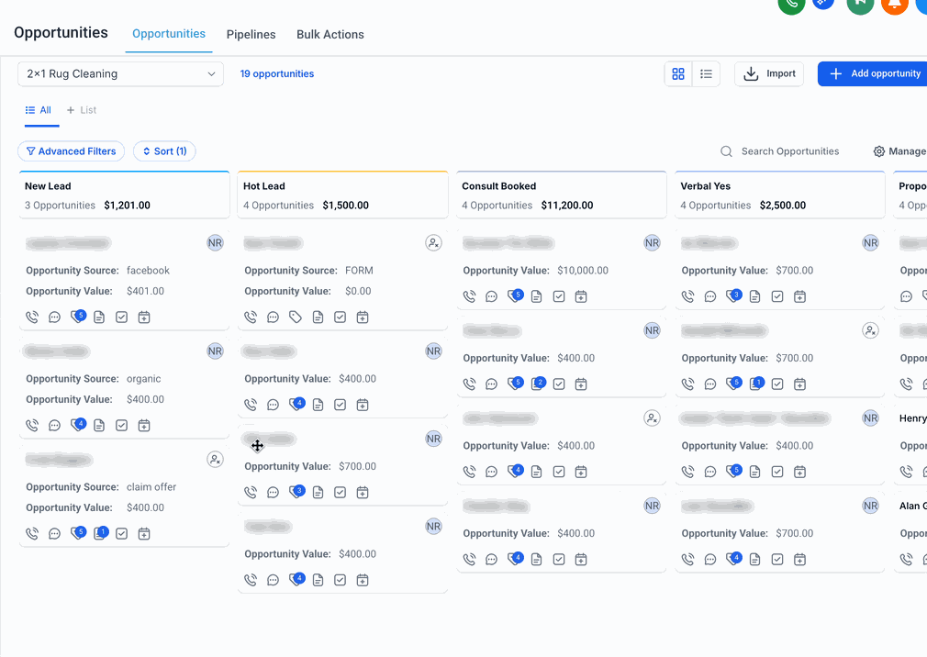
Task: Click the Hot Lead column header
Action: tap(343, 195)
